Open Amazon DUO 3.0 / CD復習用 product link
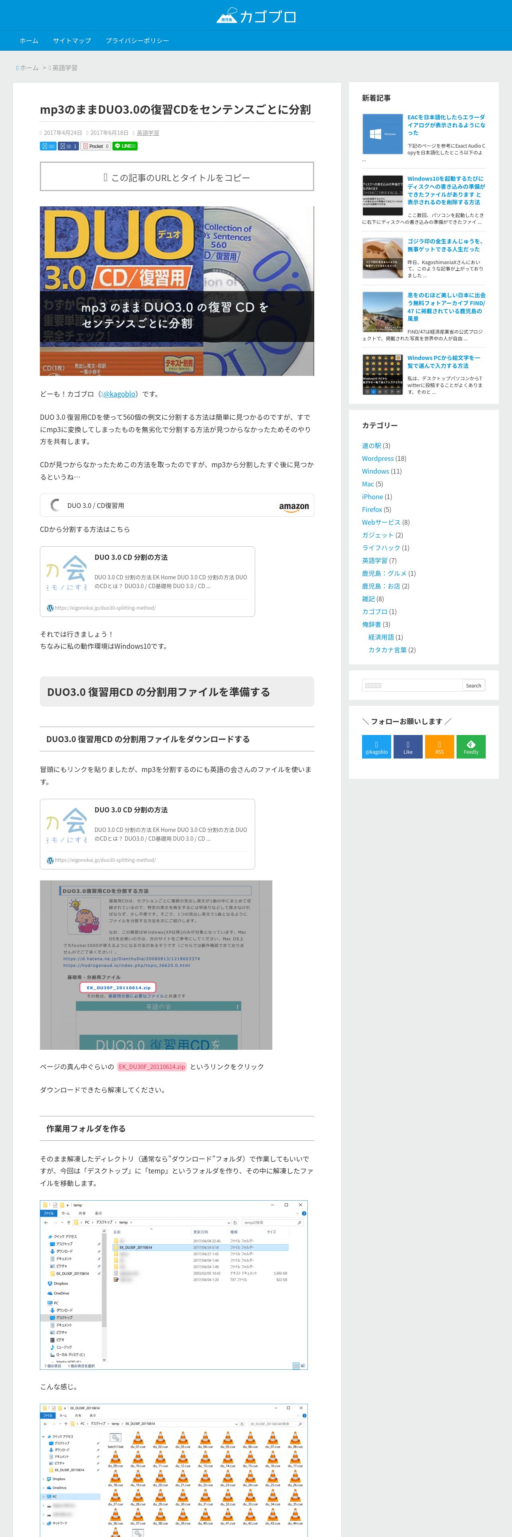512x1537 pixels. 96,506
